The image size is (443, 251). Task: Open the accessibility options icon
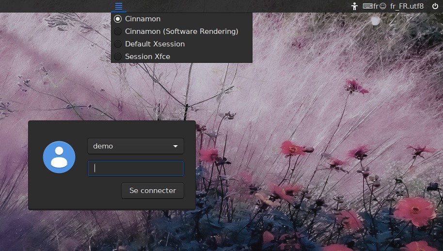(354, 6)
